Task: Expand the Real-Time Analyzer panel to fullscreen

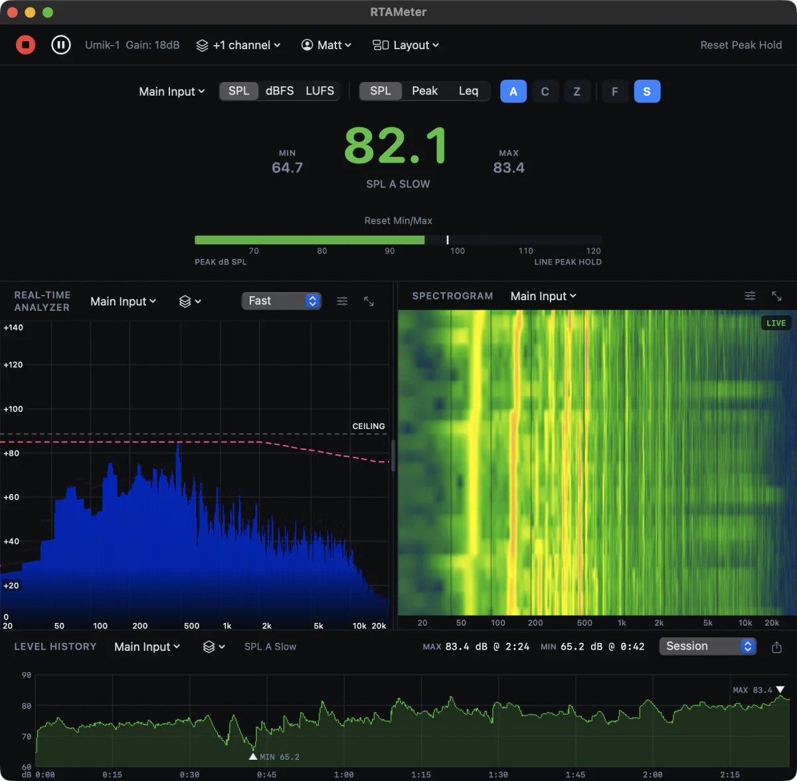Action: (369, 302)
